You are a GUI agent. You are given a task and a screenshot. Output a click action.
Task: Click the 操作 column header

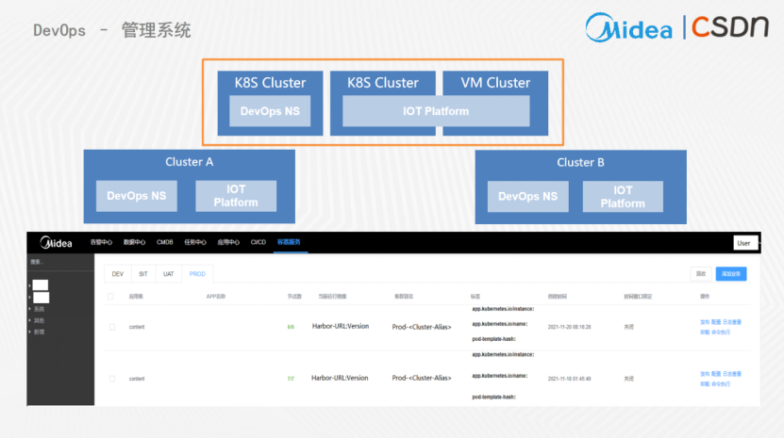(x=705, y=297)
